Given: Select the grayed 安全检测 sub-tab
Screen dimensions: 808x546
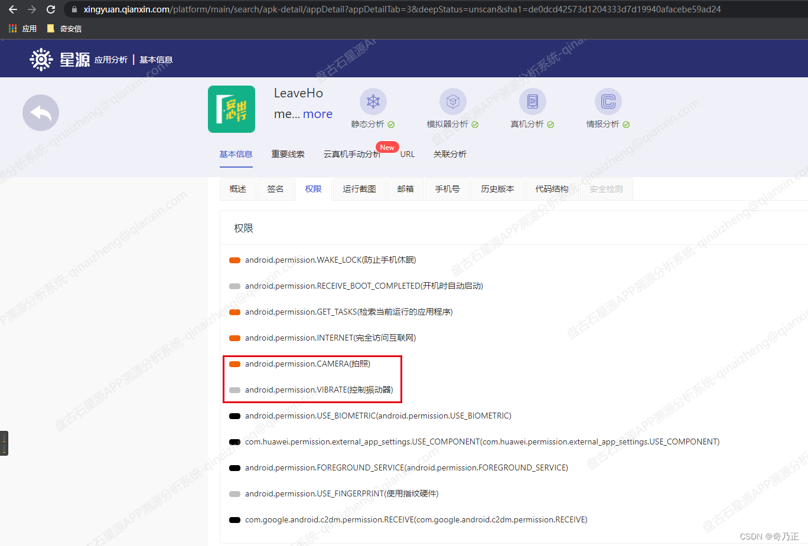Looking at the screenshot, I should coord(607,189).
